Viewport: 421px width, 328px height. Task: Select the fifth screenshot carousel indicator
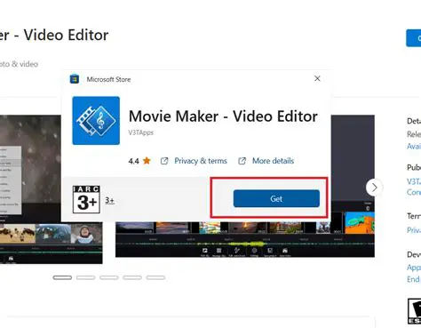[155, 277]
